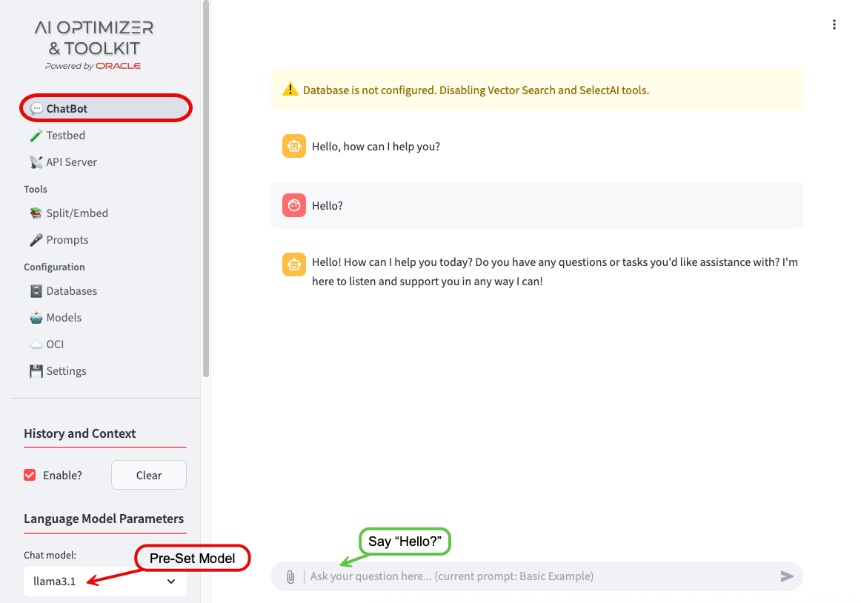This screenshot has width=861, height=603.
Task: Click the yellow warning triangle icon
Action: [x=290, y=90]
